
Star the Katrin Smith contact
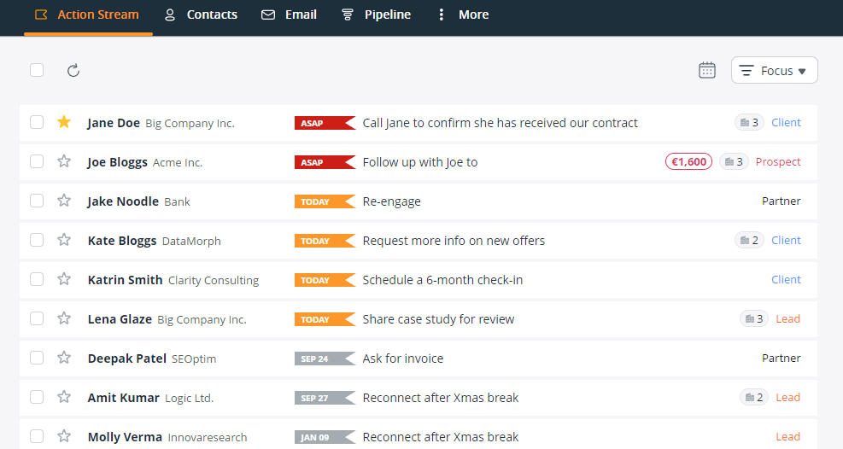pyautogui.click(x=64, y=279)
